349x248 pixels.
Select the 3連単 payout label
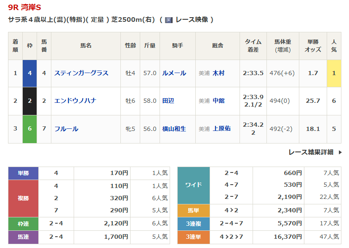click(x=193, y=237)
